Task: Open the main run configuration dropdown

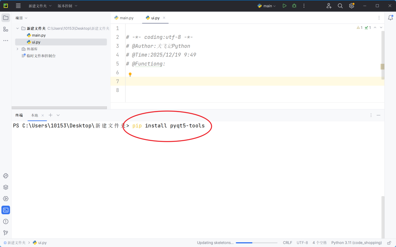Action: point(267,6)
